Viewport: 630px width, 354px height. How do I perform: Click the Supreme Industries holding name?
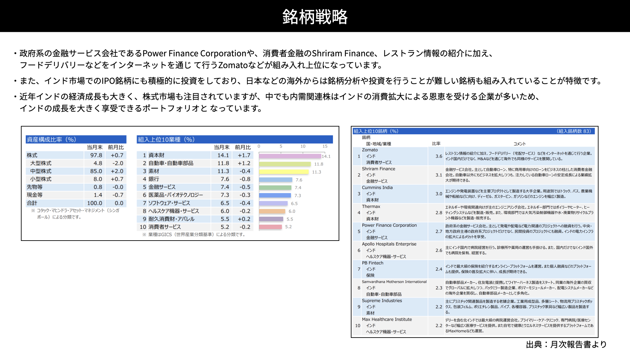pos(382,301)
